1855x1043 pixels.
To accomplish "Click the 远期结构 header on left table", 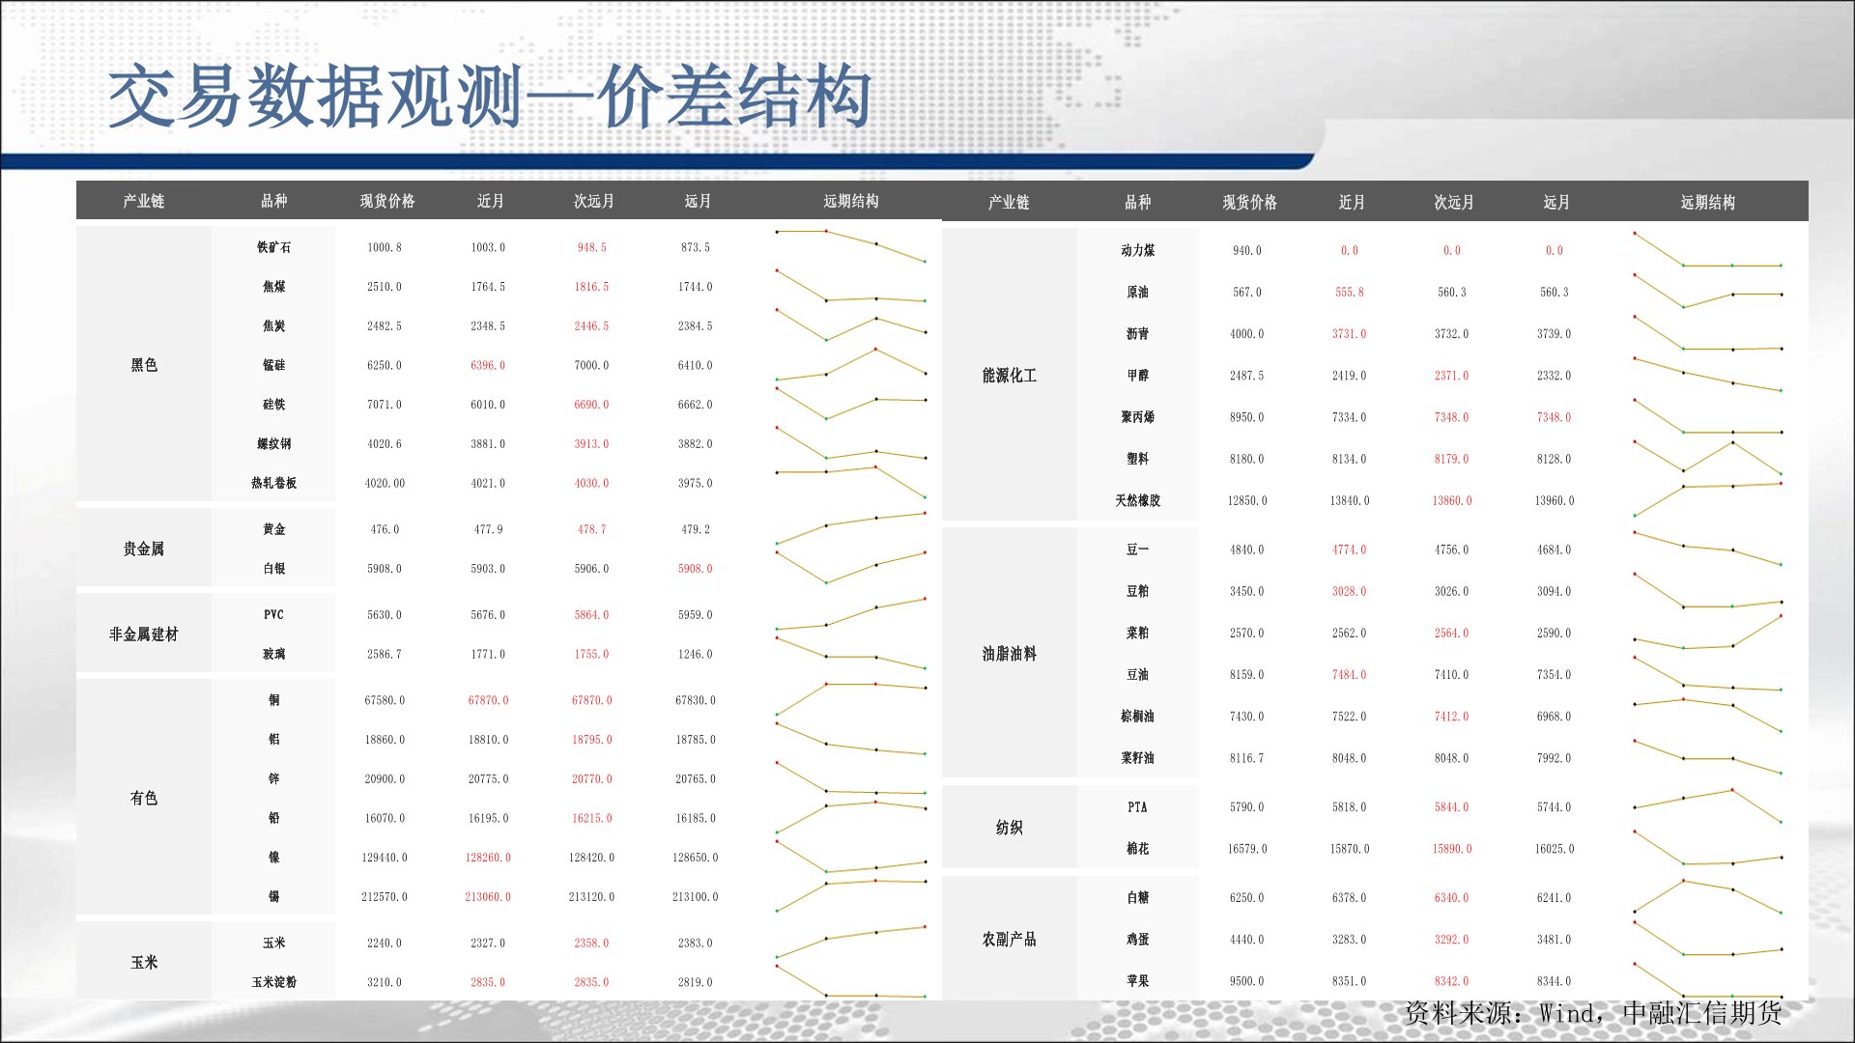I will 850,201.
